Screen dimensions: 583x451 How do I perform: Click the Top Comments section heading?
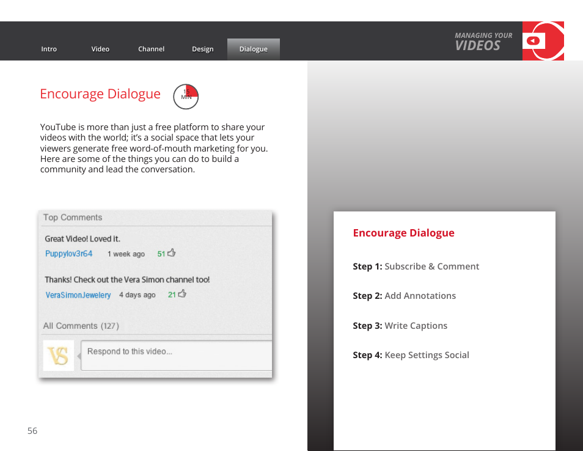tap(73, 218)
